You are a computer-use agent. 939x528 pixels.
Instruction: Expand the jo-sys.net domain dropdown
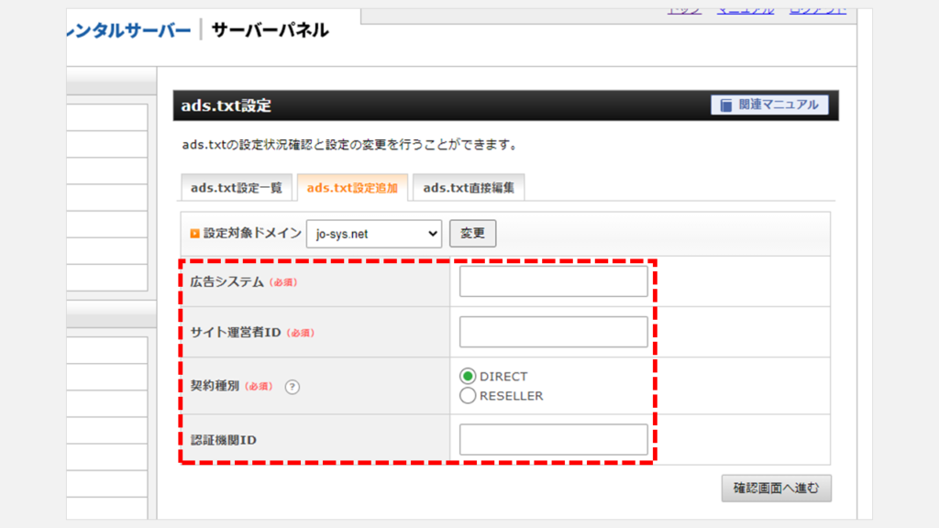pyautogui.click(x=374, y=234)
